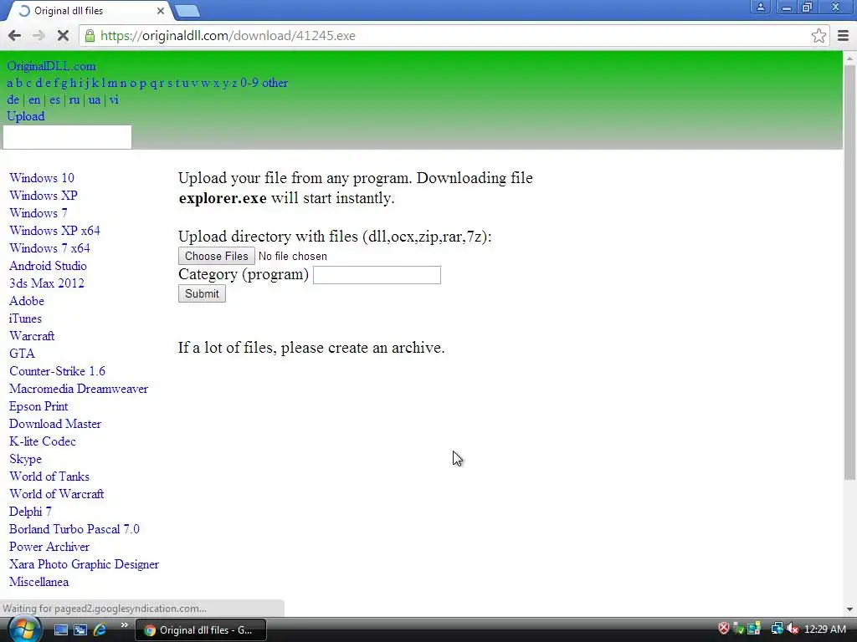
Task: Open the Chrome hamburger menu
Action: (x=844, y=35)
